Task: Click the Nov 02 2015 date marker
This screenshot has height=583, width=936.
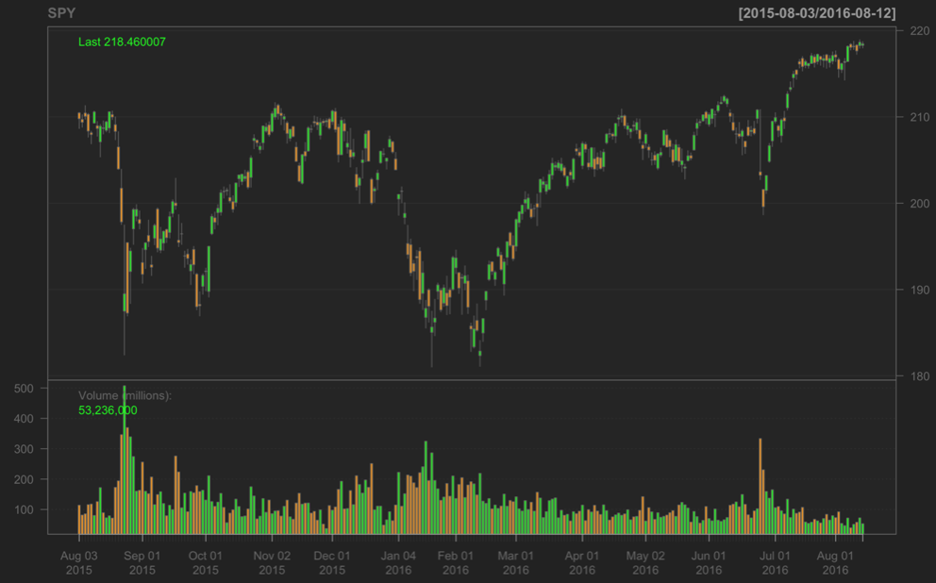Action: [x=272, y=562]
